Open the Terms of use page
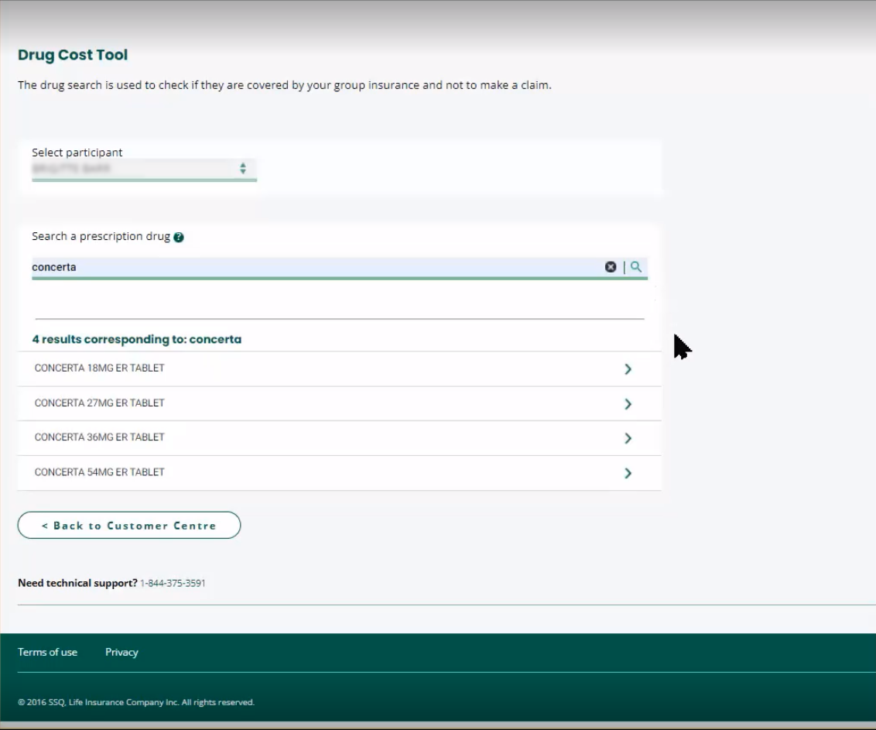 point(47,652)
